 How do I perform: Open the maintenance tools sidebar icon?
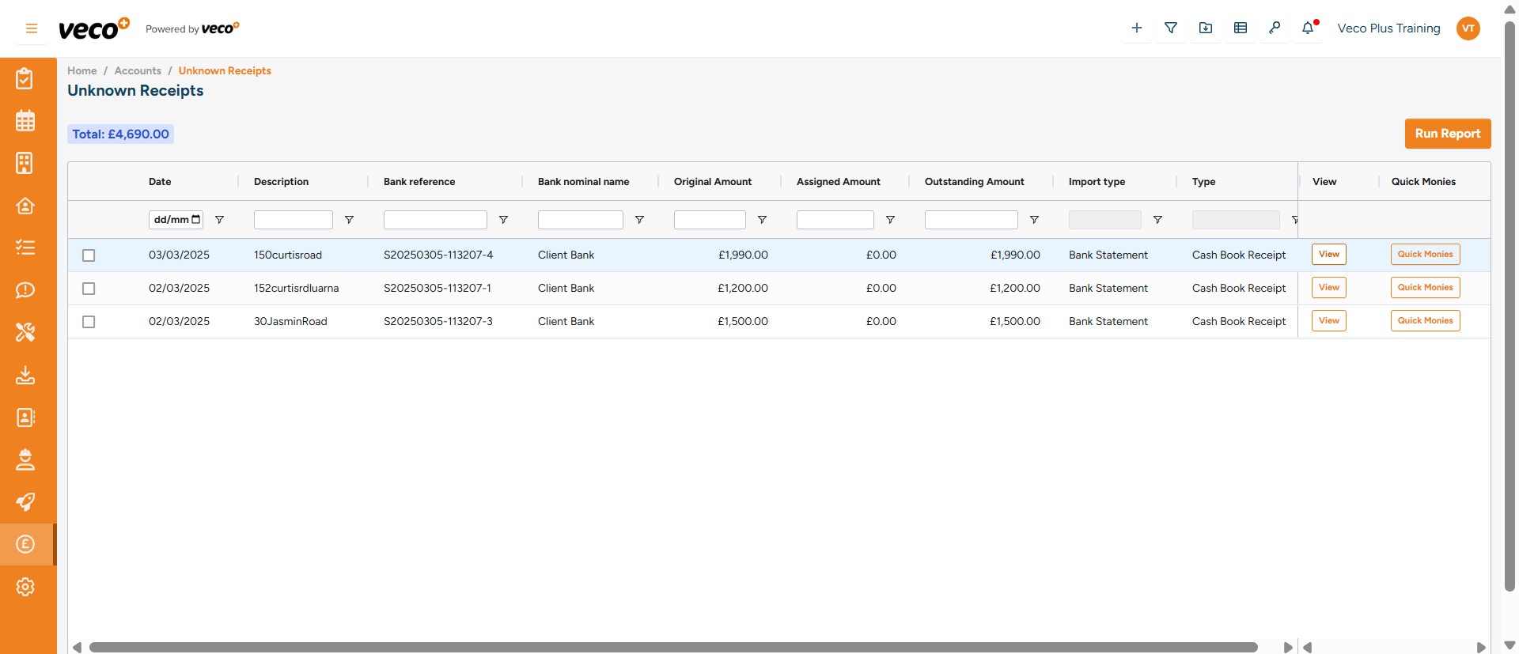click(x=25, y=332)
